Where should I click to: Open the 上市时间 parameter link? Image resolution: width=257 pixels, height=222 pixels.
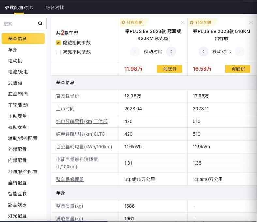(x=66, y=109)
